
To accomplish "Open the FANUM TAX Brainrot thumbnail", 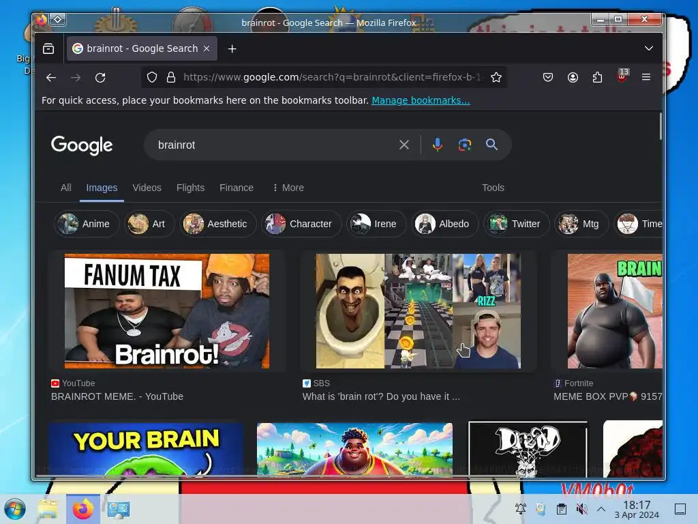I will point(167,311).
